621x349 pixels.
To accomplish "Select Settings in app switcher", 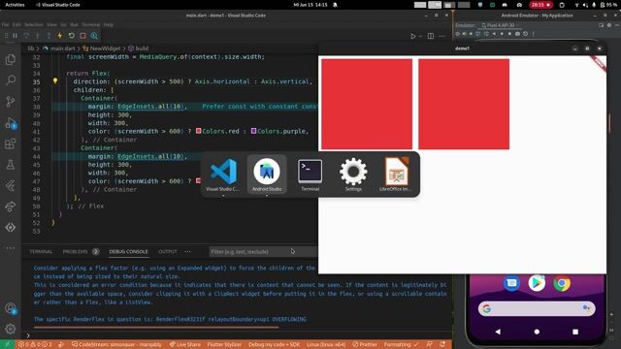I will pyautogui.click(x=353, y=174).
